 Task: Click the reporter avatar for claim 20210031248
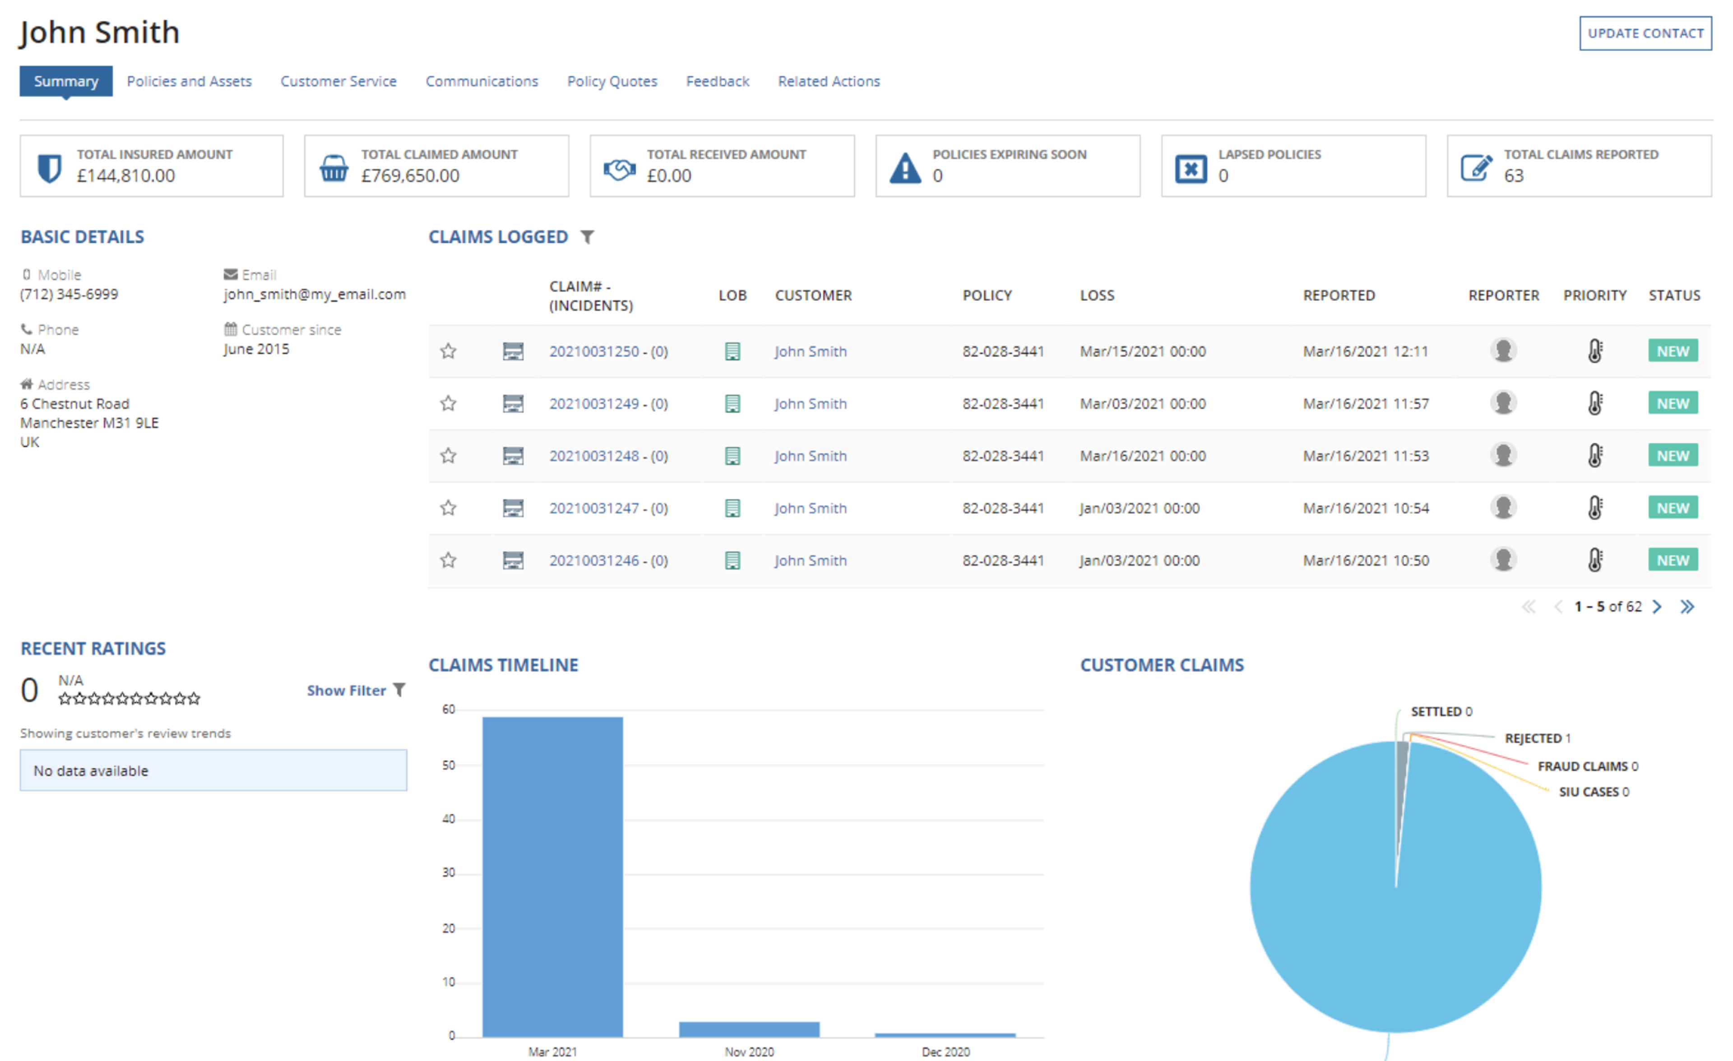click(x=1503, y=455)
